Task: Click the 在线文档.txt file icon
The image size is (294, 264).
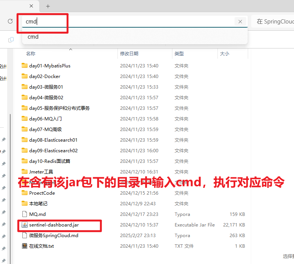Action: 25,246
